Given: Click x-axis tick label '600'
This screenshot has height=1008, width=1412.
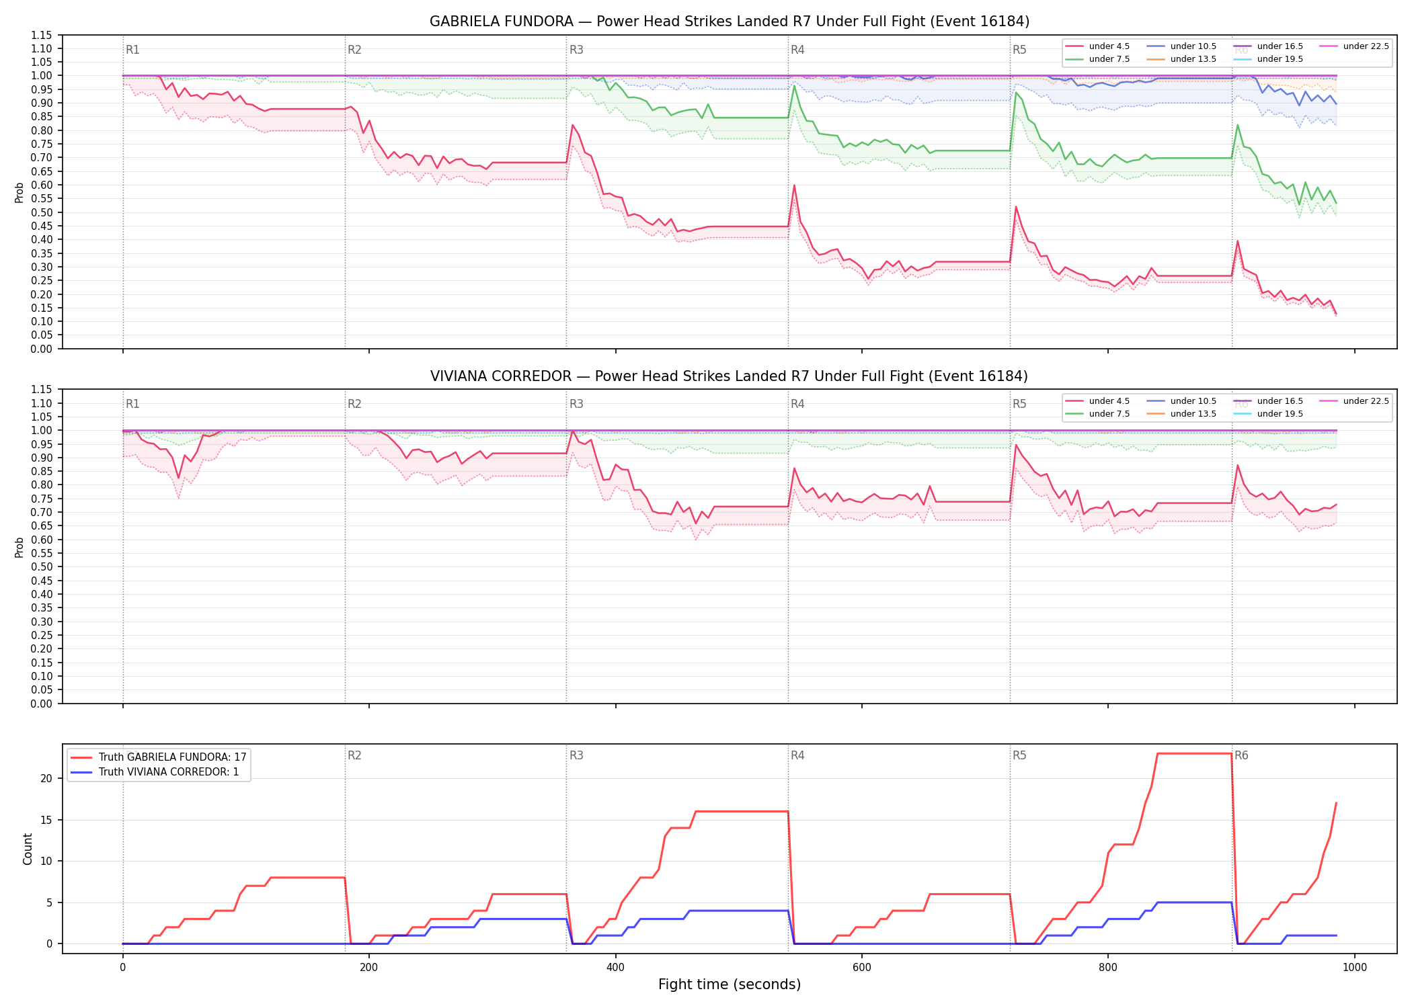Looking at the screenshot, I should 861,968.
